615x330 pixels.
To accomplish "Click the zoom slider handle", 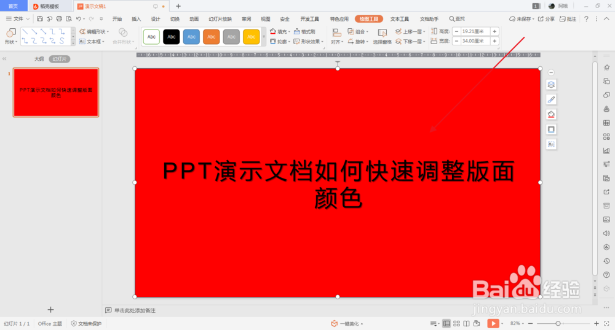I will click(558, 323).
